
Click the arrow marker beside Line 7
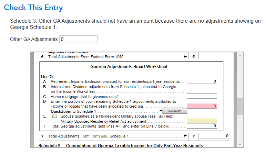tap(185, 135)
